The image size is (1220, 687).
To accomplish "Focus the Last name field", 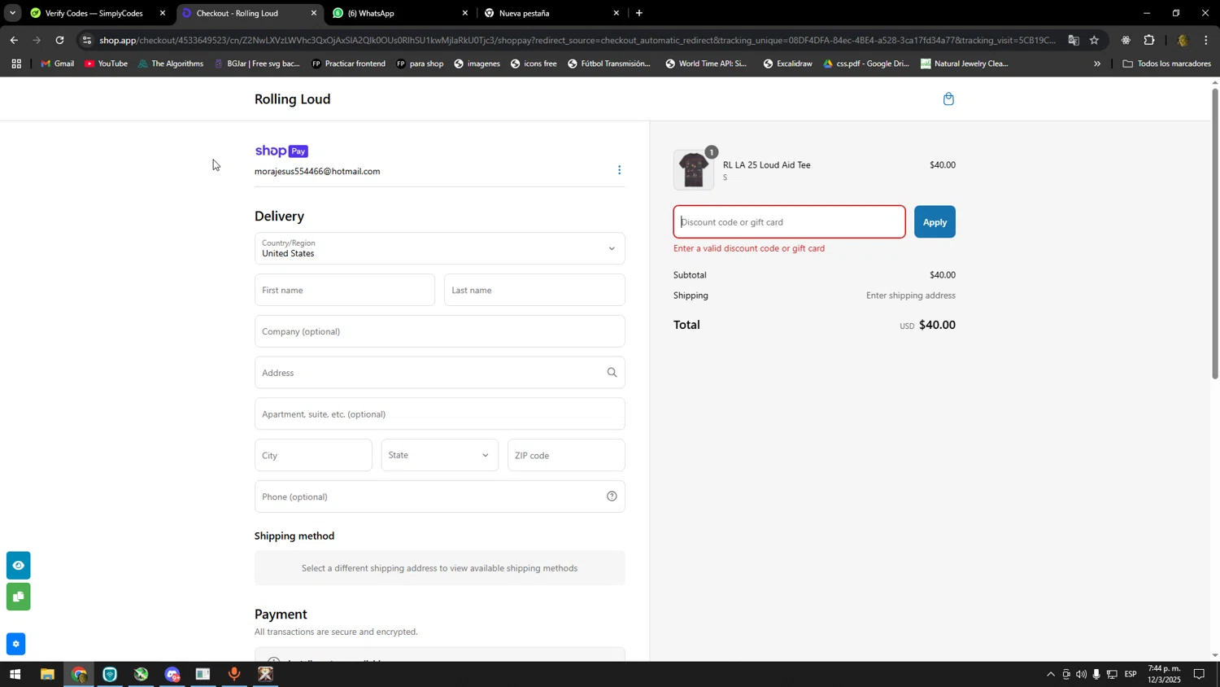I will tap(534, 290).
